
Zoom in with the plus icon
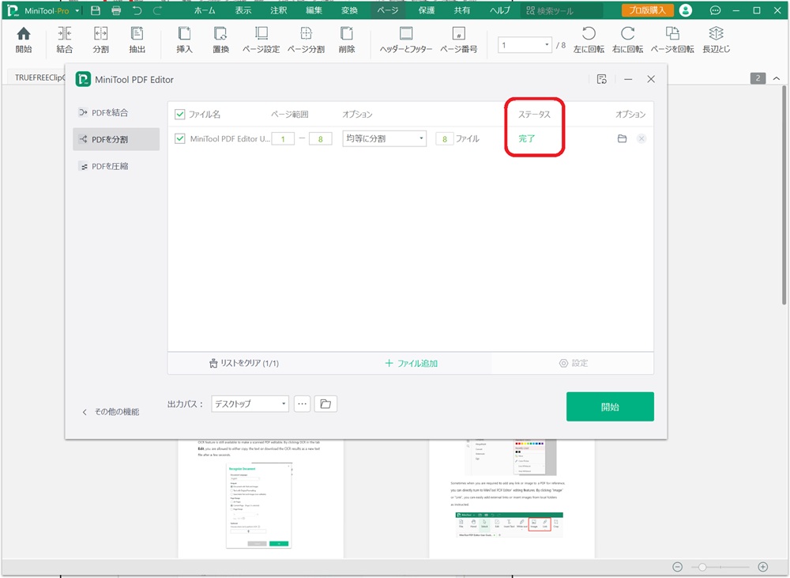click(x=763, y=567)
